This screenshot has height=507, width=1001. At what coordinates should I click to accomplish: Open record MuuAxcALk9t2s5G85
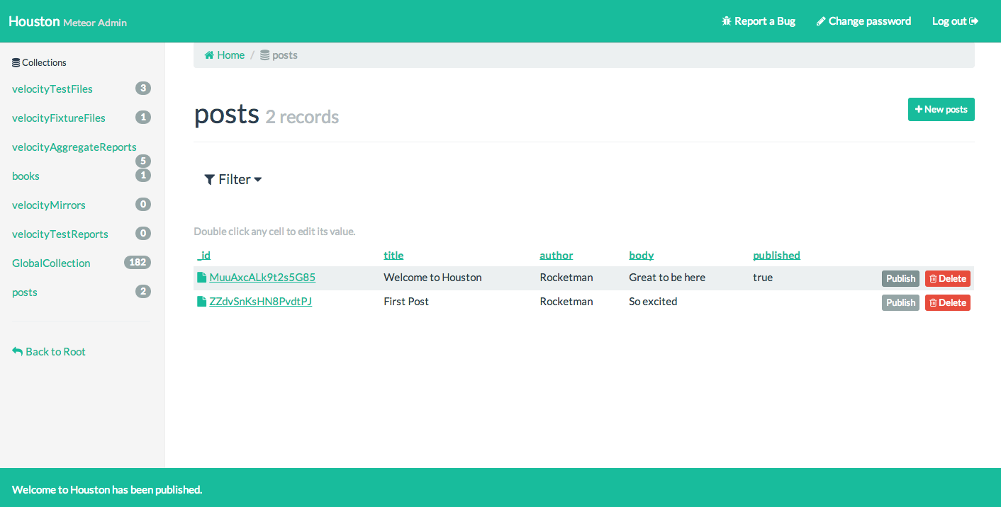click(x=262, y=278)
